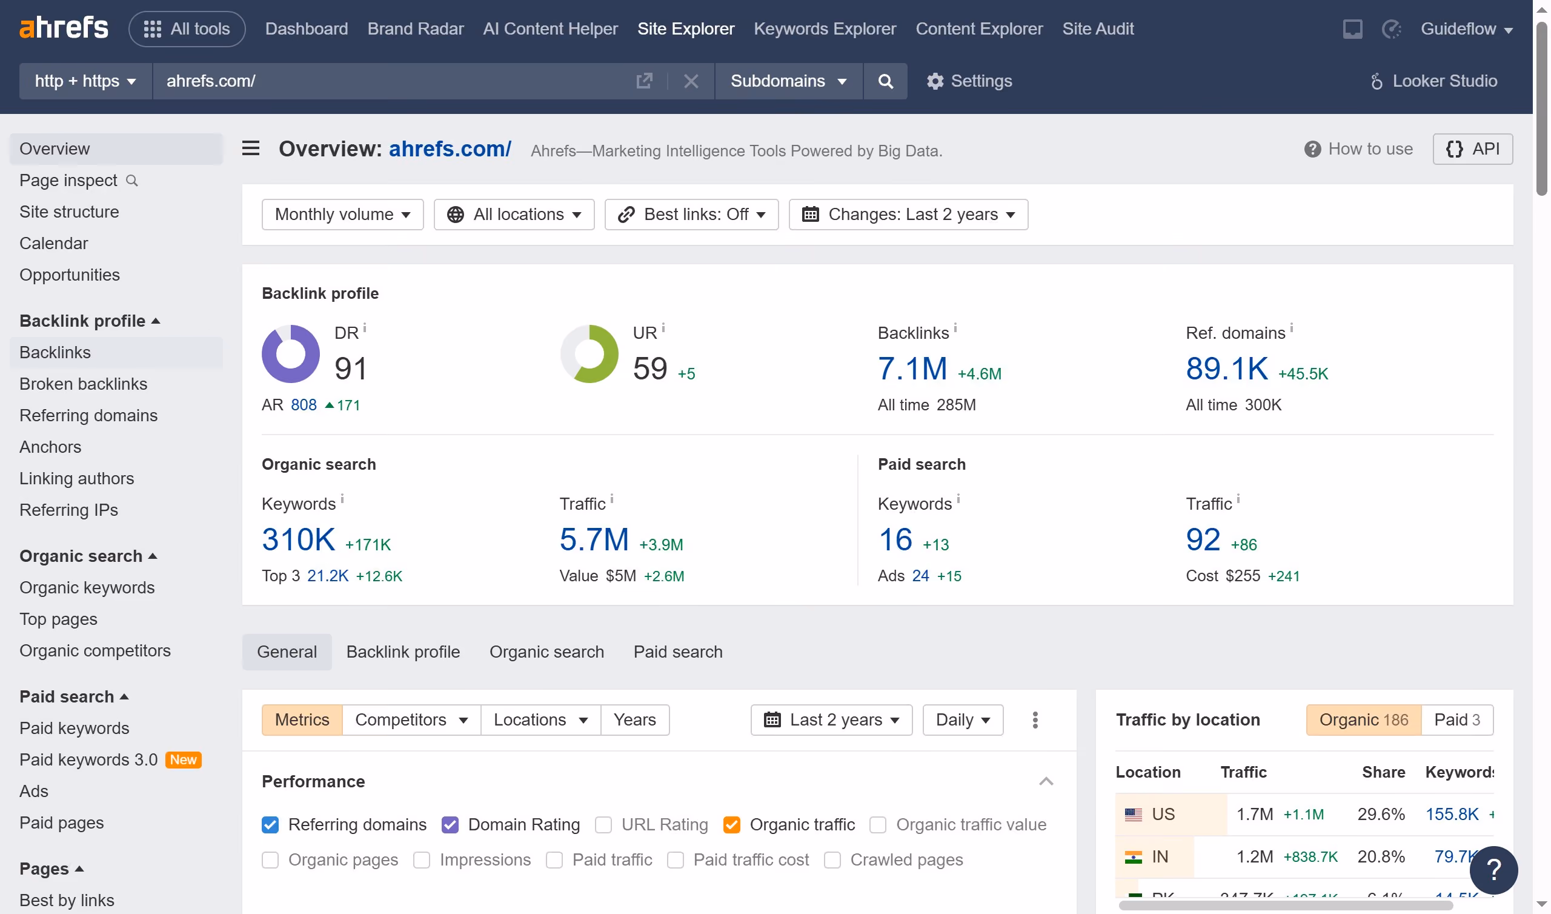This screenshot has width=1551, height=914.
Task: Open Guideflow account menu
Action: pos(1467,29)
